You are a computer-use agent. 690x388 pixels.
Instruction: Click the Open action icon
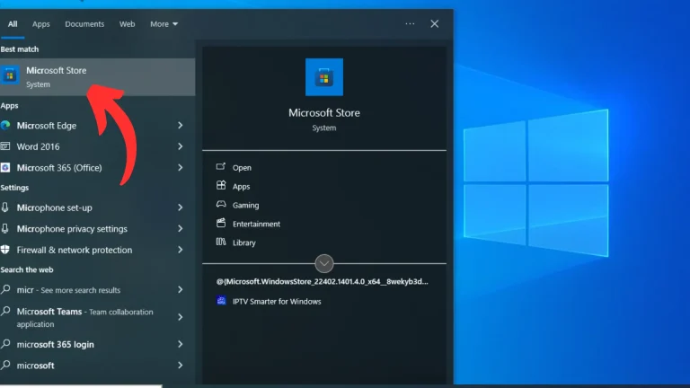pos(221,167)
